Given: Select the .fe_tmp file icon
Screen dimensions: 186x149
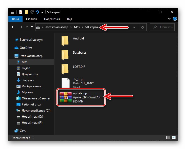Looking at the screenshot, I should click(x=65, y=83).
